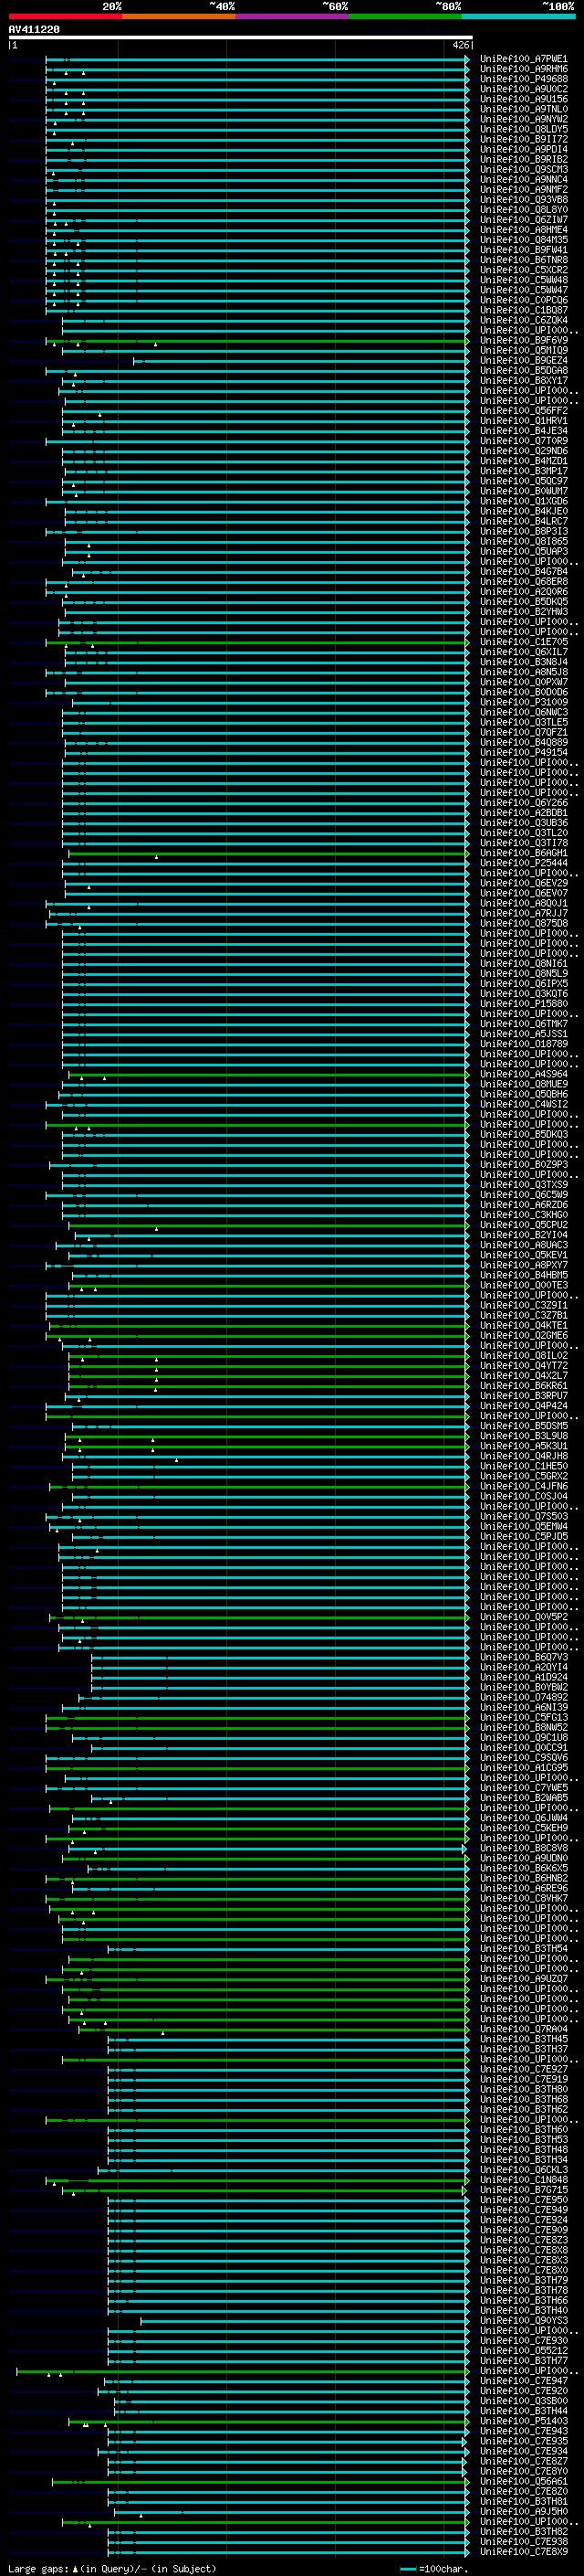Click the UniRef100_B3RPU7 label
Image resolution: width=584 pixels, height=2576 pixels.
[523, 1395]
